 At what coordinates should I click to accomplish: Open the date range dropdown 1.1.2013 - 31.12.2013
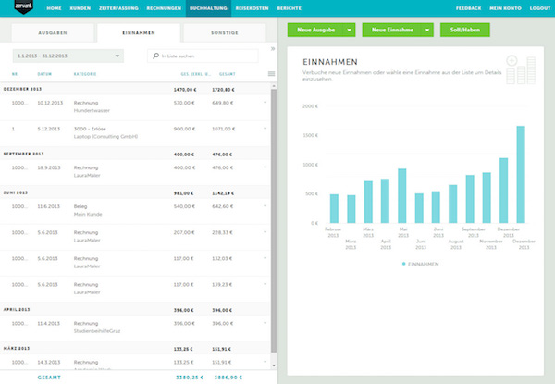(68, 56)
